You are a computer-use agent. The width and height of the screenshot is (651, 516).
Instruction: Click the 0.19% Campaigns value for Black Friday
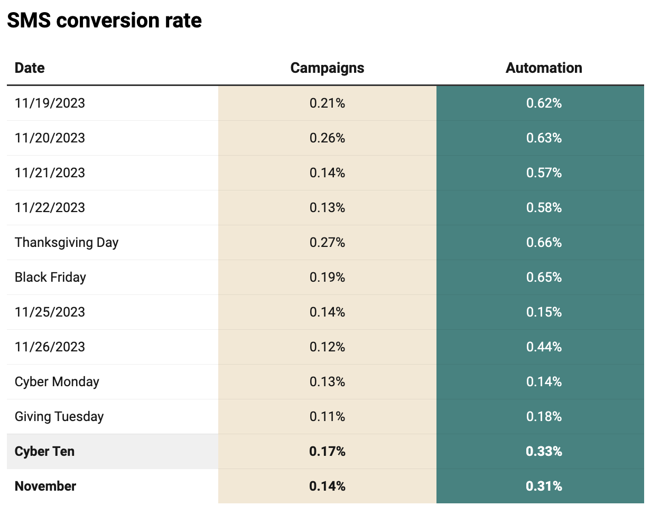(327, 277)
